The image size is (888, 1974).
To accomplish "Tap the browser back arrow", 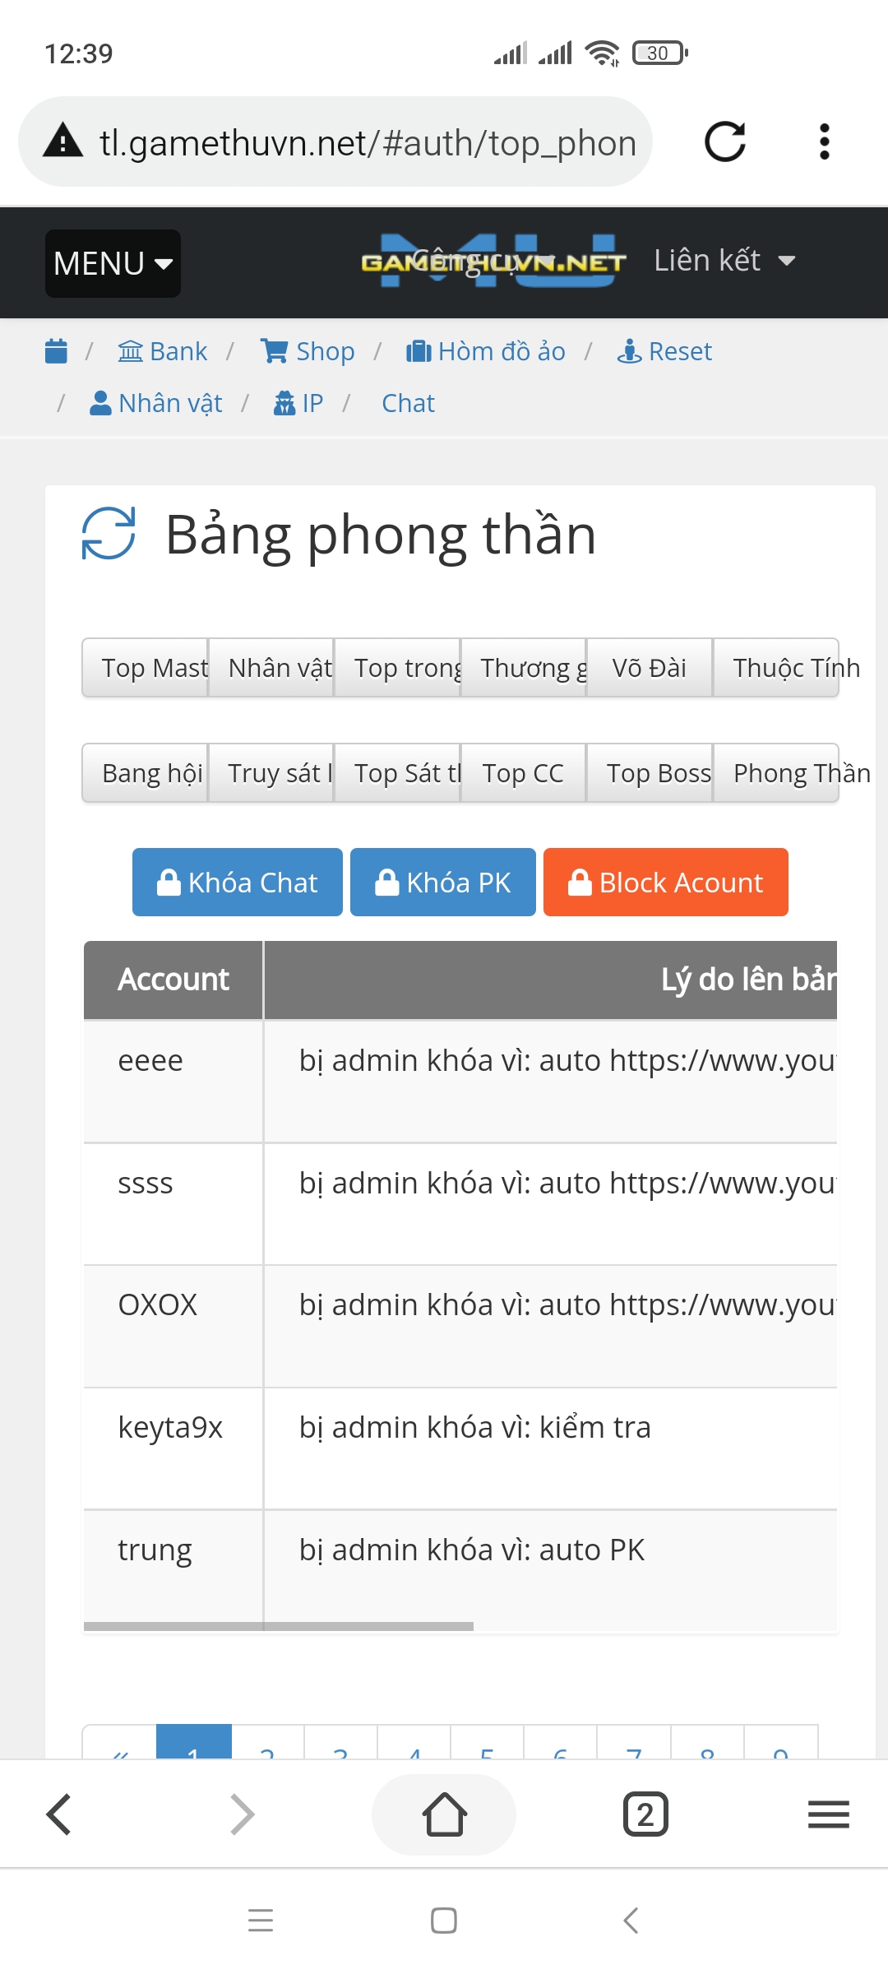I will tap(59, 1814).
